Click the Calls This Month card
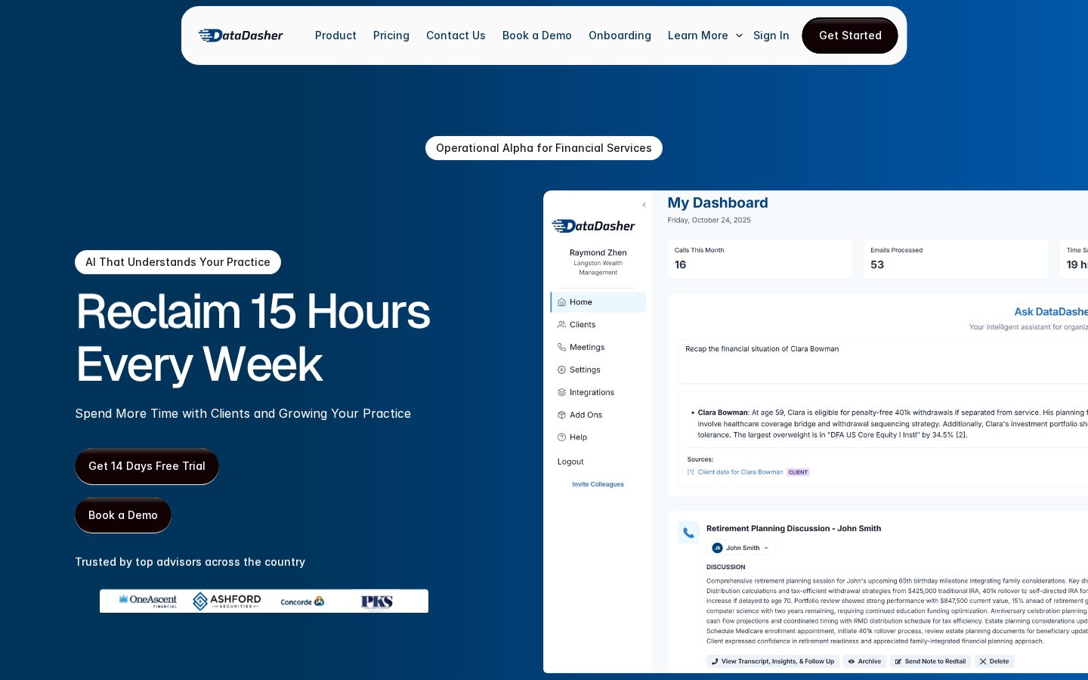Image resolution: width=1088 pixels, height=680 pixels. [760, 259]
